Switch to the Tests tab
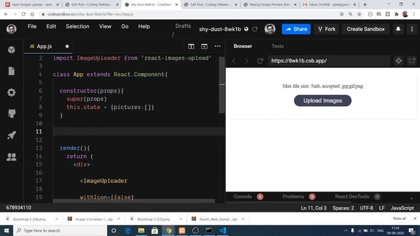The height and width of the screenshot is (236, 420). (278, 46)
